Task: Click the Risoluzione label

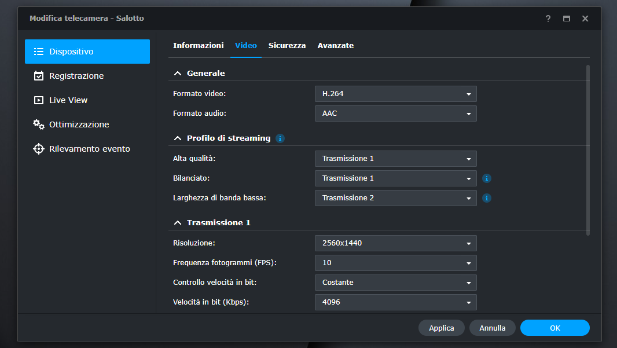Action: coord(194,243)
